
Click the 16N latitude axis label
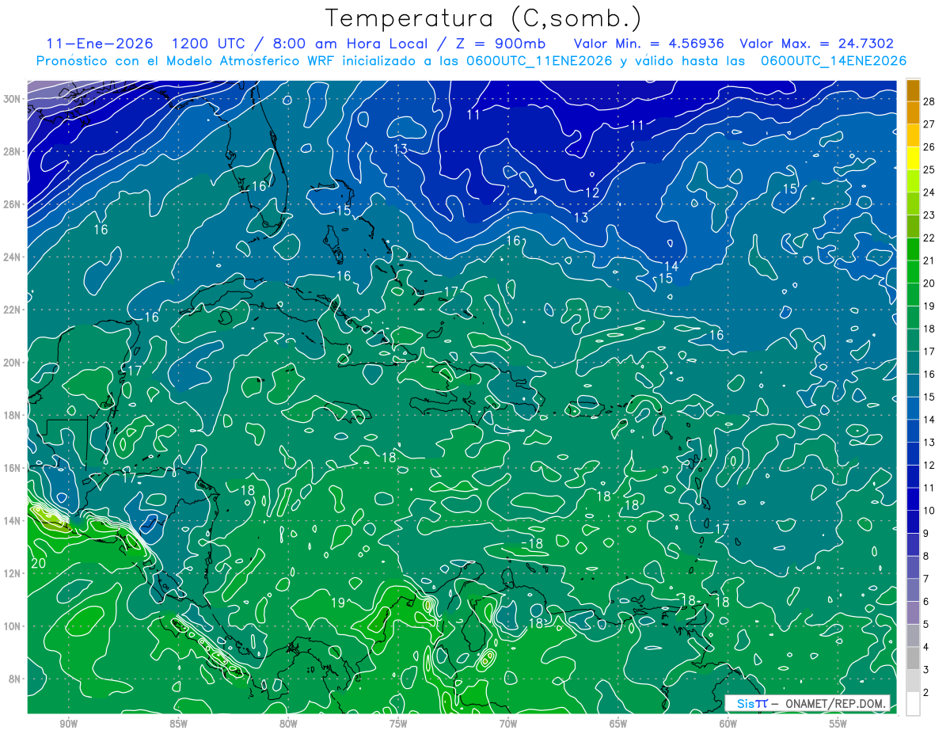coord(13,468)
